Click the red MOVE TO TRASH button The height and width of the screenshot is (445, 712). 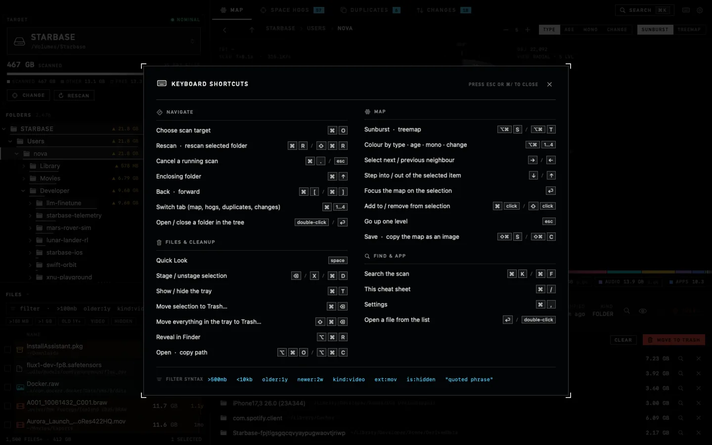[674, 340]
